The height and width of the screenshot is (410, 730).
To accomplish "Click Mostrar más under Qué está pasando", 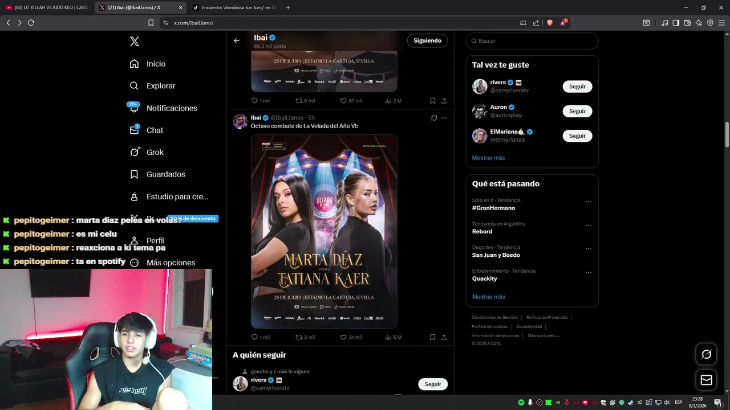I will [488, 297].
